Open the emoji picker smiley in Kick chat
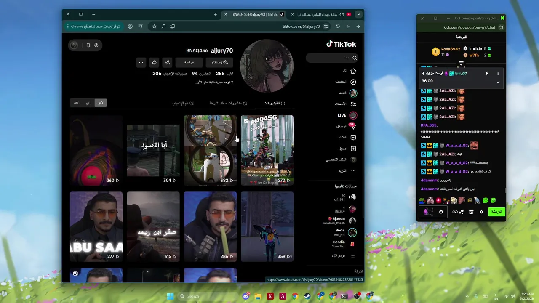The height and width of the screenshot is (303, 539). (441, 212)
